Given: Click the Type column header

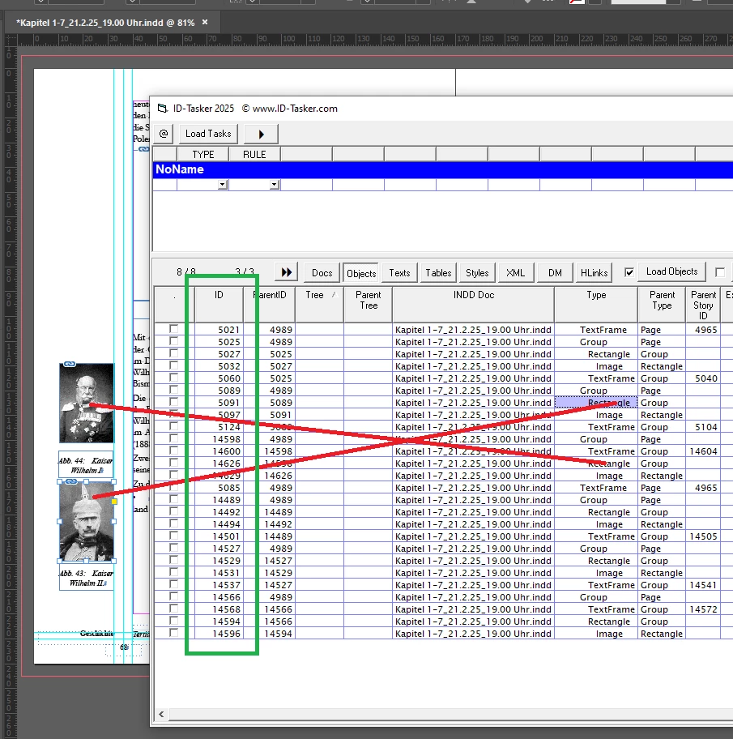Looking at the screenshot, I should pos(596,305).
